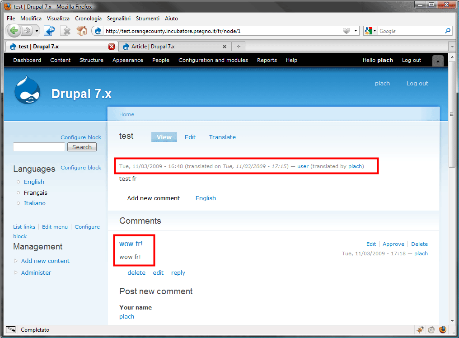Image resolution: width=459 pixels, height=338 pixels.
Task: Click the Drupal drop logo
Action: 27,90
